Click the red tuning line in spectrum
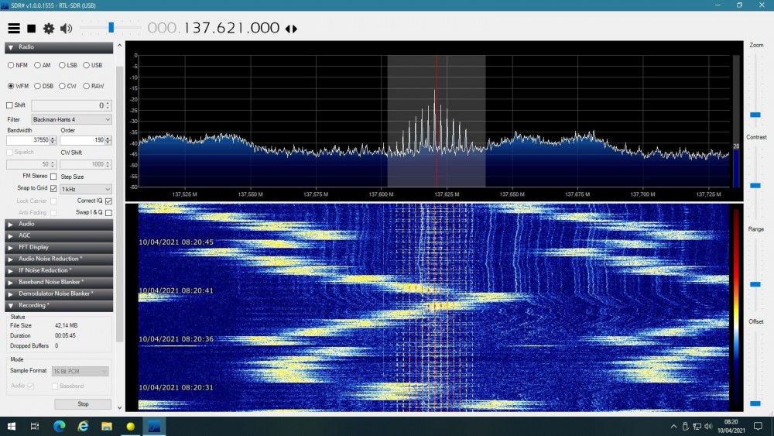The height and width of the screenshot is (436, 774). [437, 121]
